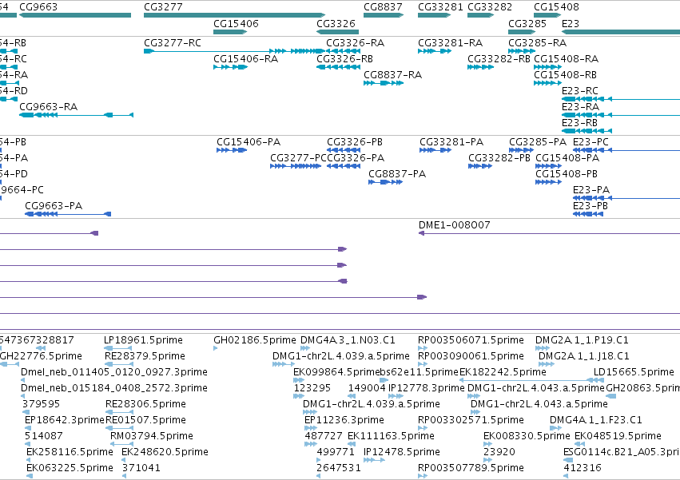Select the EK182242.5prime EST label

tap(503, 372)
